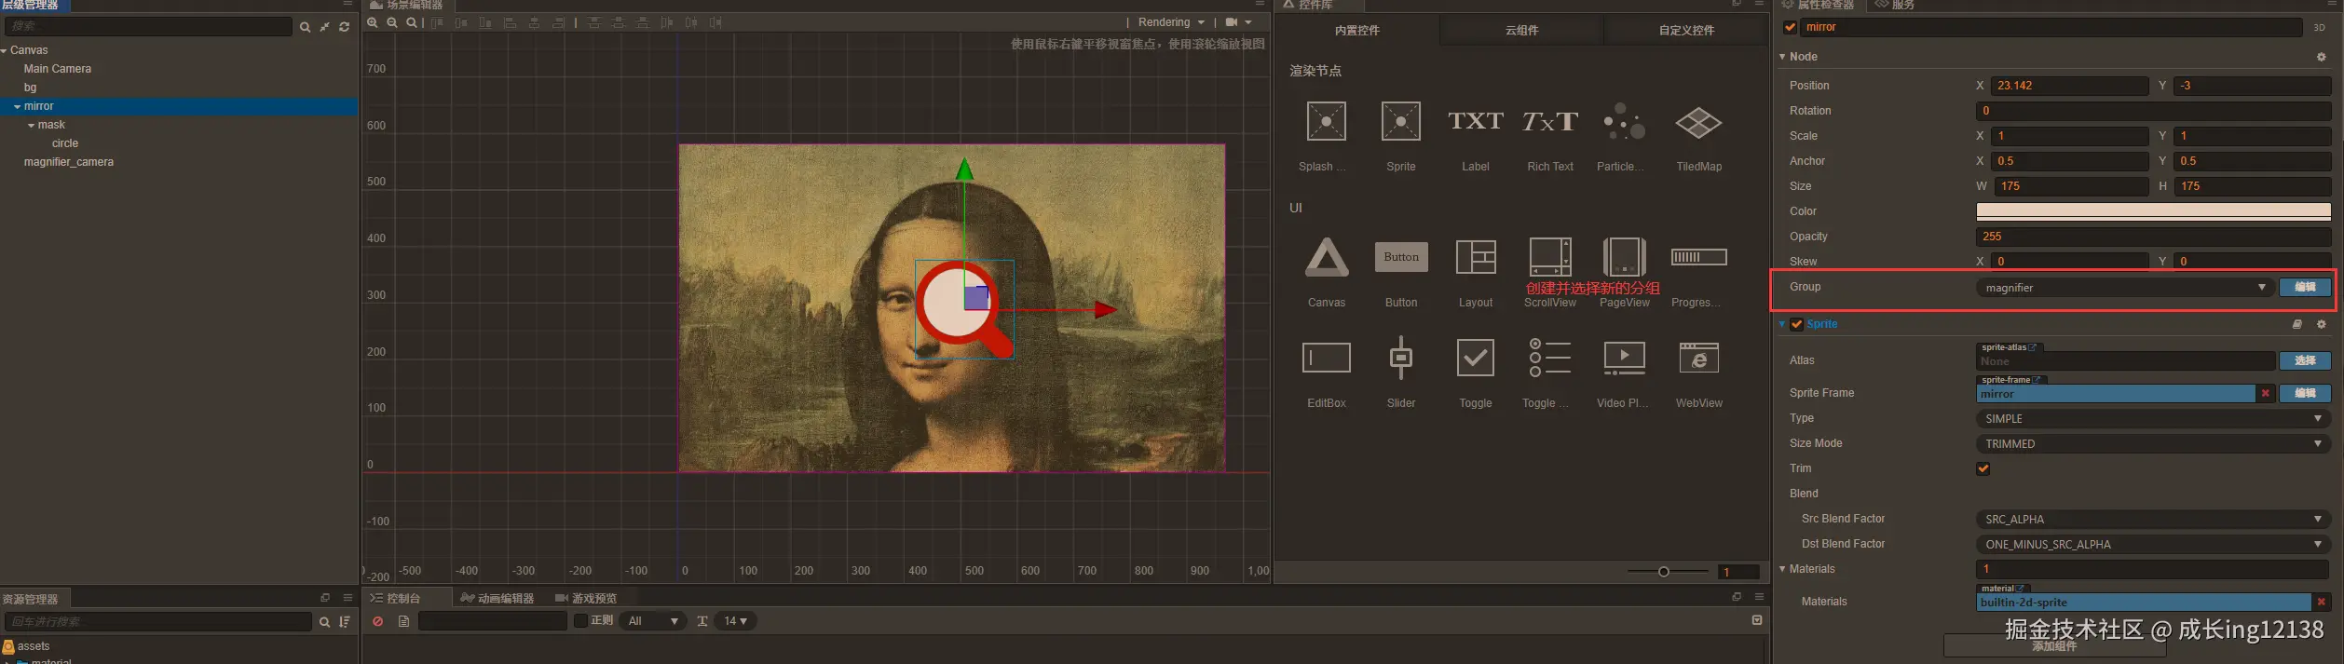Pick the Label widget icon
The width and height of the screenshot is (2344, 664).
pyautogui.click(x=1476, y=121)
